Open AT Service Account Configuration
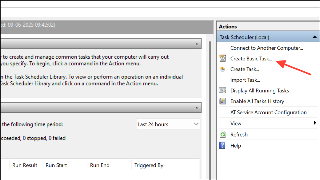The image size is (320, 180). tap(268, 112)
